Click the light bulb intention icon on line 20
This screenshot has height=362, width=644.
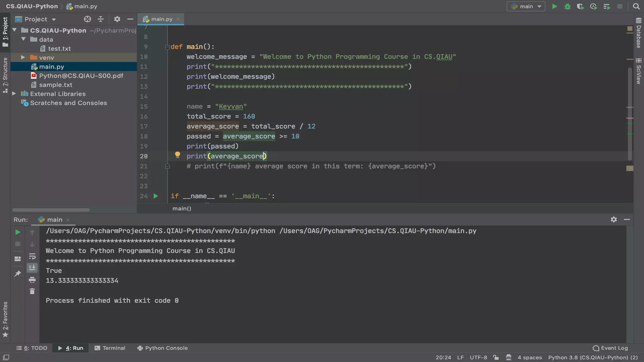click(177, 155)
